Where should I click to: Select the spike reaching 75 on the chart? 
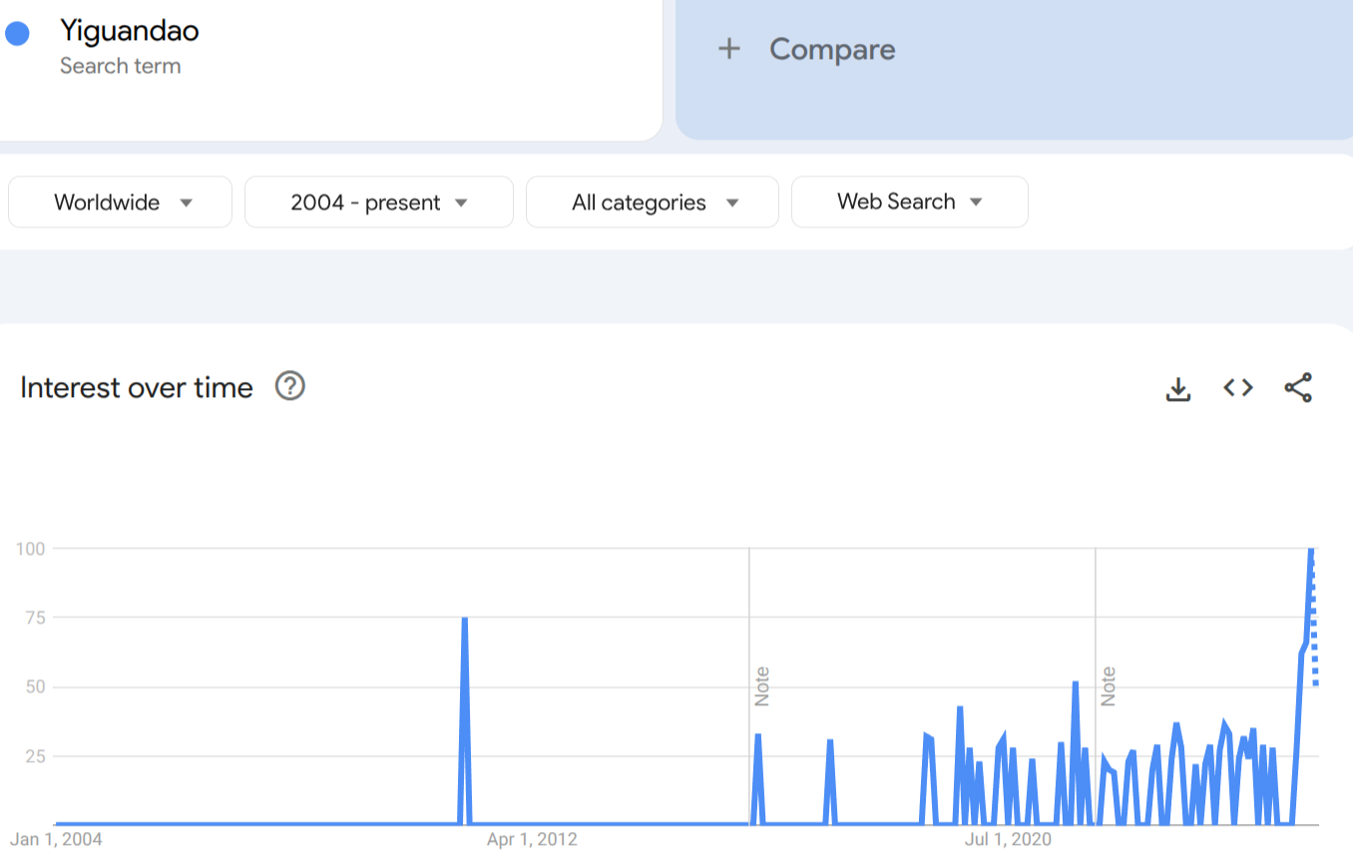465,620
